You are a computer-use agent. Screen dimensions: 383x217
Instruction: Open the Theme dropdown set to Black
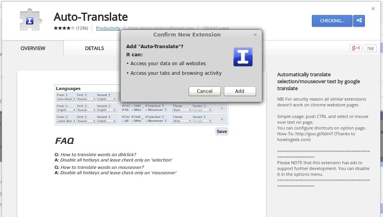(182, 110)
